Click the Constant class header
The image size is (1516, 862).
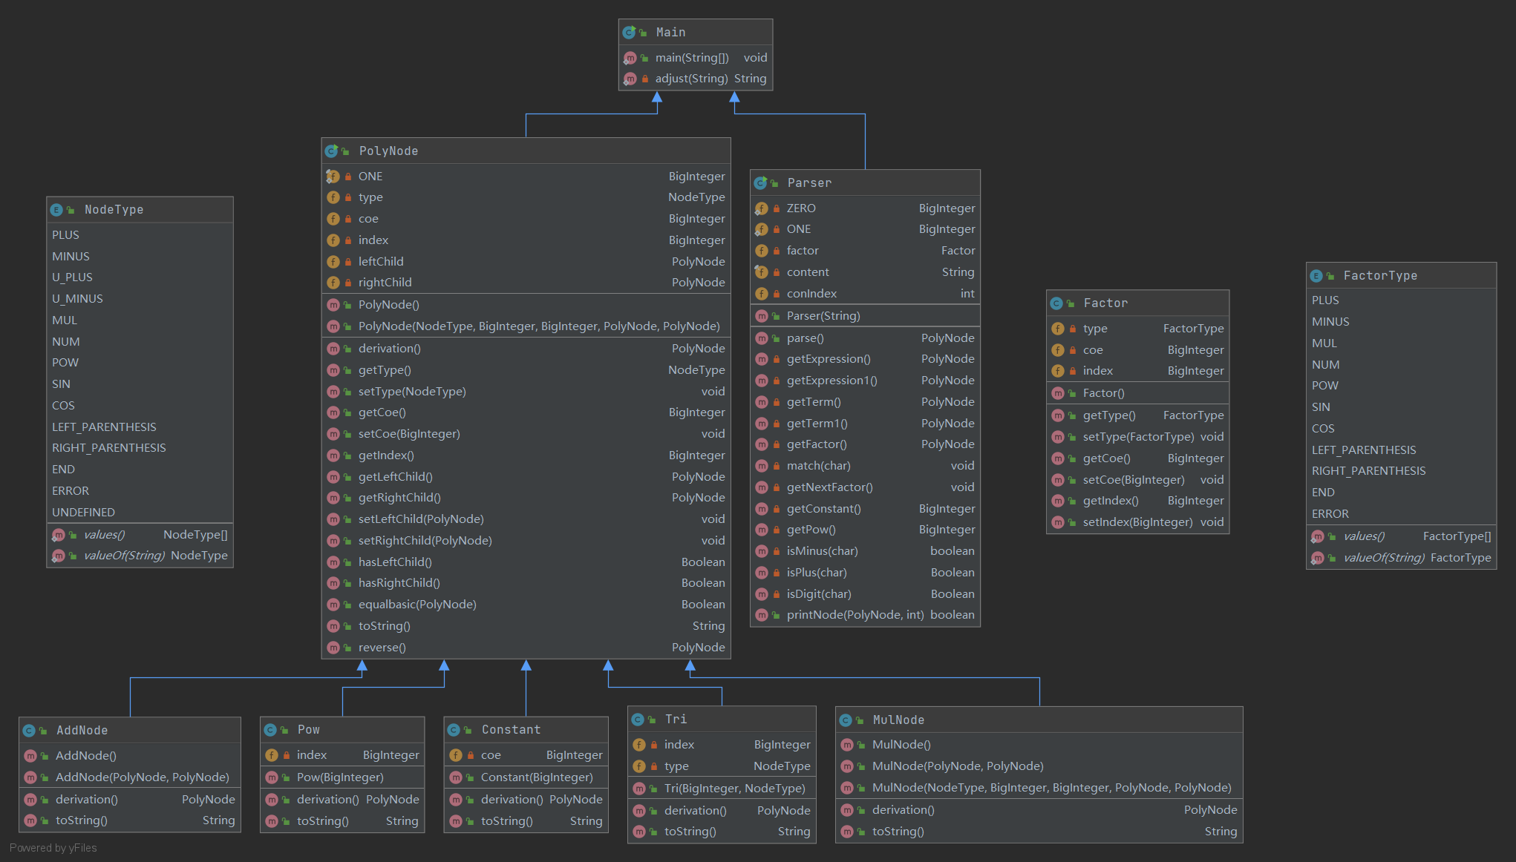click(x=511, y=730)
